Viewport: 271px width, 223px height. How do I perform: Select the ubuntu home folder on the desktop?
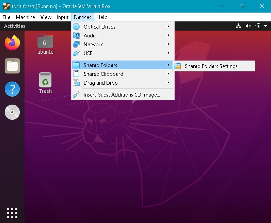click(x=45, y=44)
